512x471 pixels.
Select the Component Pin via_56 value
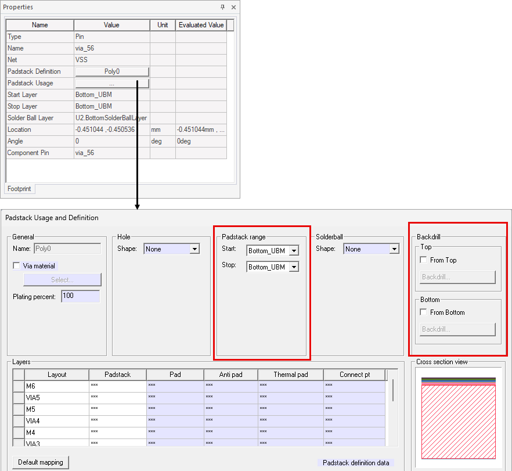[x=112, y=153]
